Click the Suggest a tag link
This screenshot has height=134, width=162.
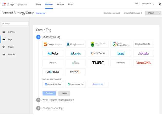pyautogui.click(x=98, y=84)
